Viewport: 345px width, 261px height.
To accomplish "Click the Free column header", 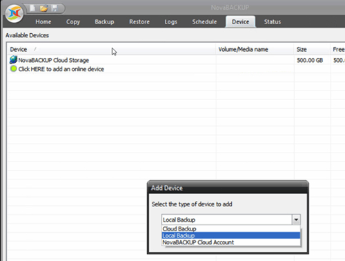I will pos(339,49).
